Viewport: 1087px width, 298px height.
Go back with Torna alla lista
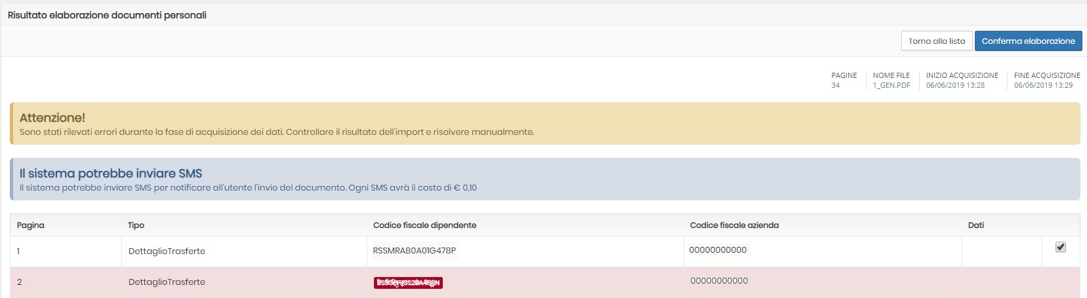pos(936,41)
